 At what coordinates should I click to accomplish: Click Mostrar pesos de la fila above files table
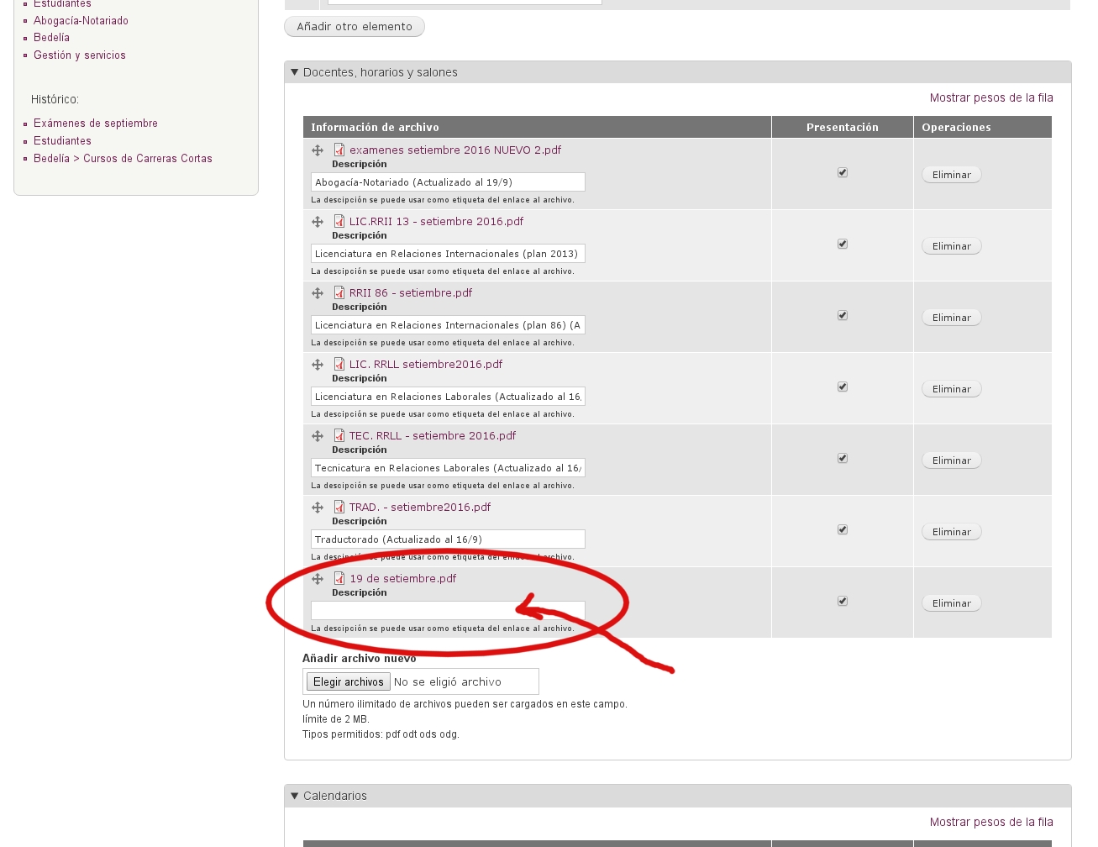(991, 98)
